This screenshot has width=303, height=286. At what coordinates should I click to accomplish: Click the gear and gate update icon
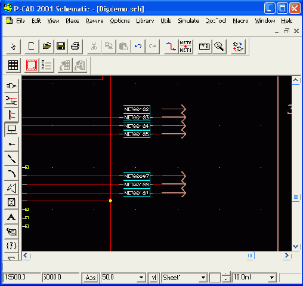click(x=238, y=47)
